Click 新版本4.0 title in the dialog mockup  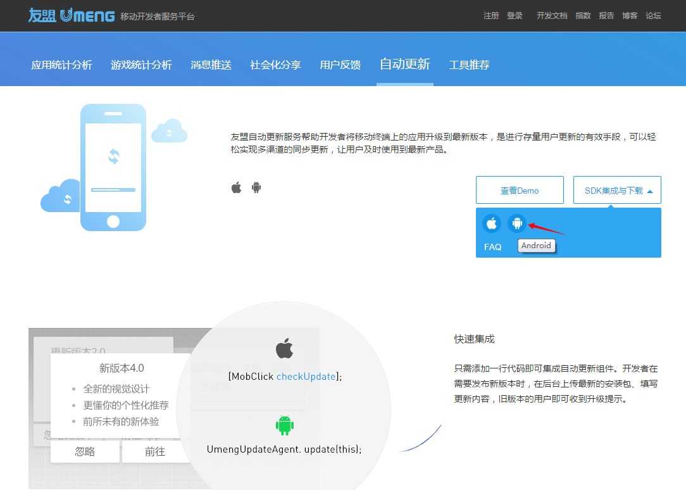[122, 368]
